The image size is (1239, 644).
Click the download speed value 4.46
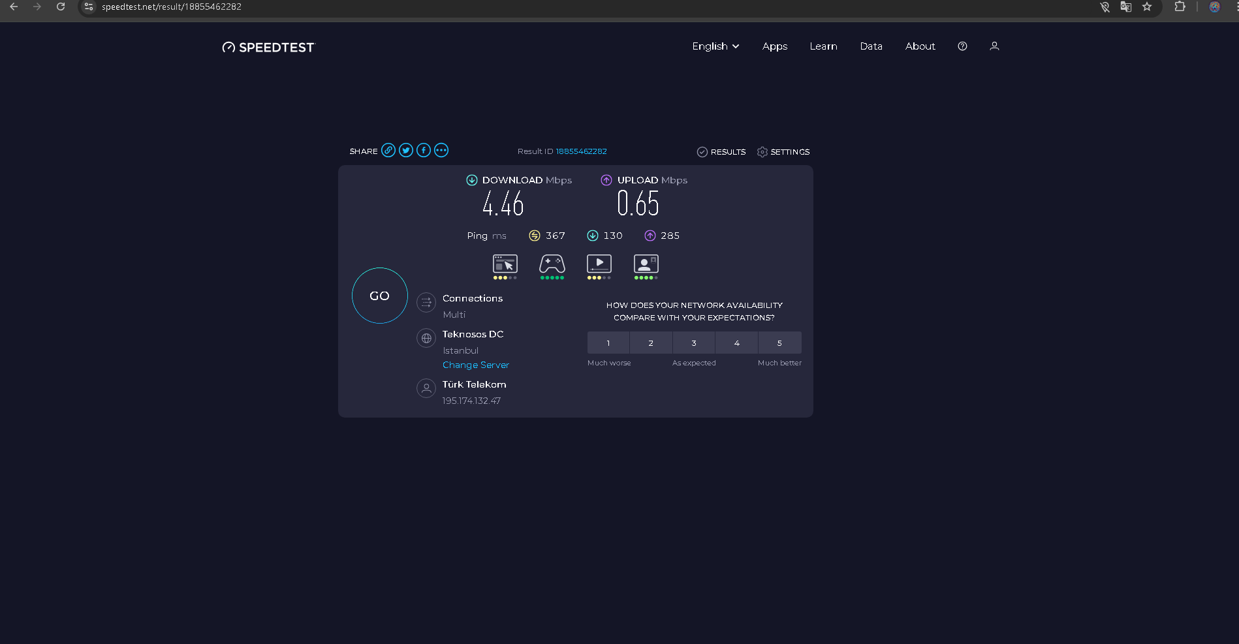click(503, 204)
